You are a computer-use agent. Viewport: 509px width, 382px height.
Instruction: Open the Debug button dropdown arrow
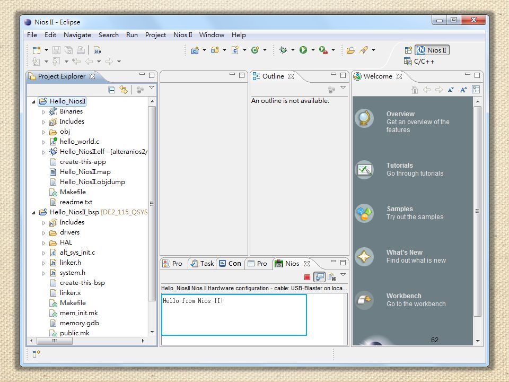[293, 50]
